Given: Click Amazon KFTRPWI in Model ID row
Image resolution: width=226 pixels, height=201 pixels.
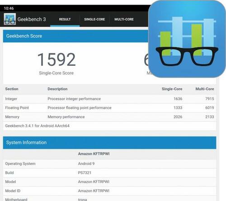Looking at the screenshot, I should tap(94, 191).
